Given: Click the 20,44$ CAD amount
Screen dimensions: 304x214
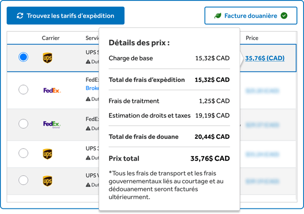Looking at the screenshot, I should 212,137.
